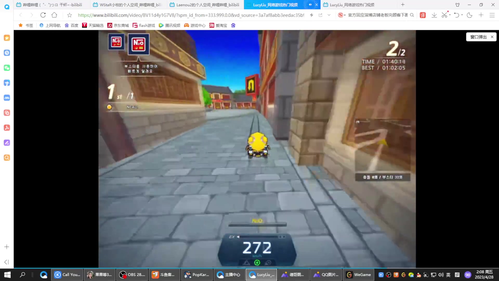Viewport: 499px width, 281px height.
Task: Click the red translate icon
Action: pos(423,15)
